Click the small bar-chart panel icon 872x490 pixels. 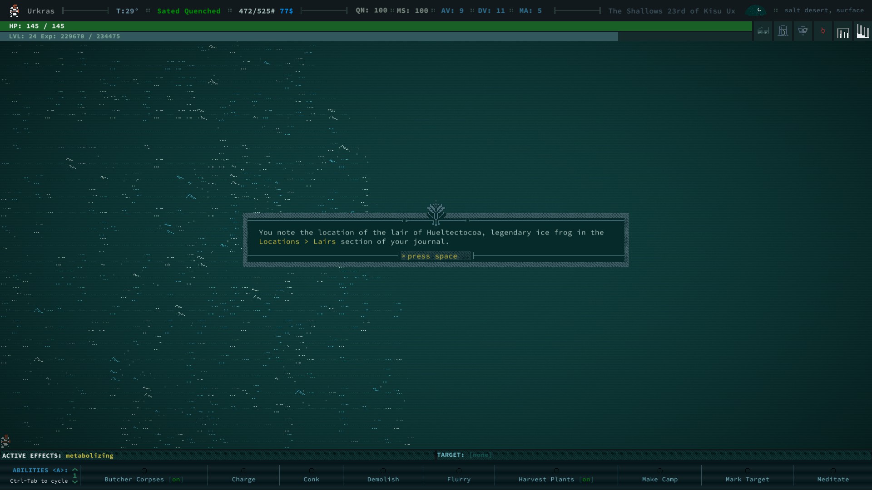[x=842, y=33]
